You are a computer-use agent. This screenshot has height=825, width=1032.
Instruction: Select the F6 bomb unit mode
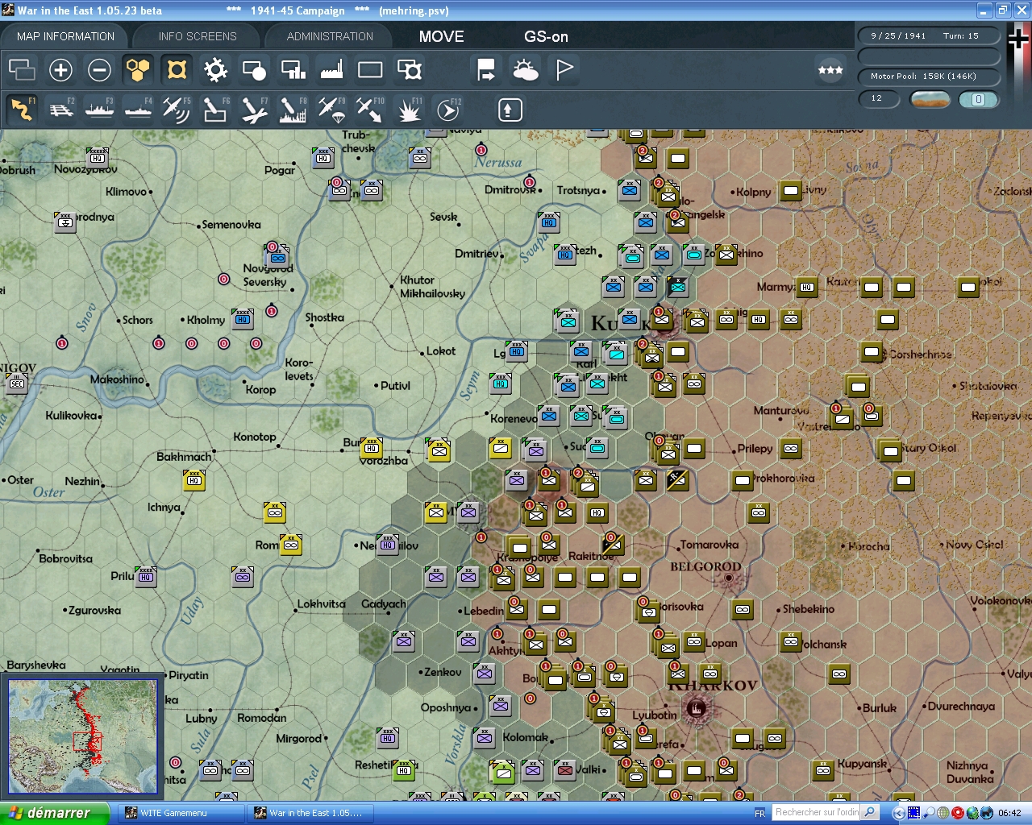click(x=215, y=110)
